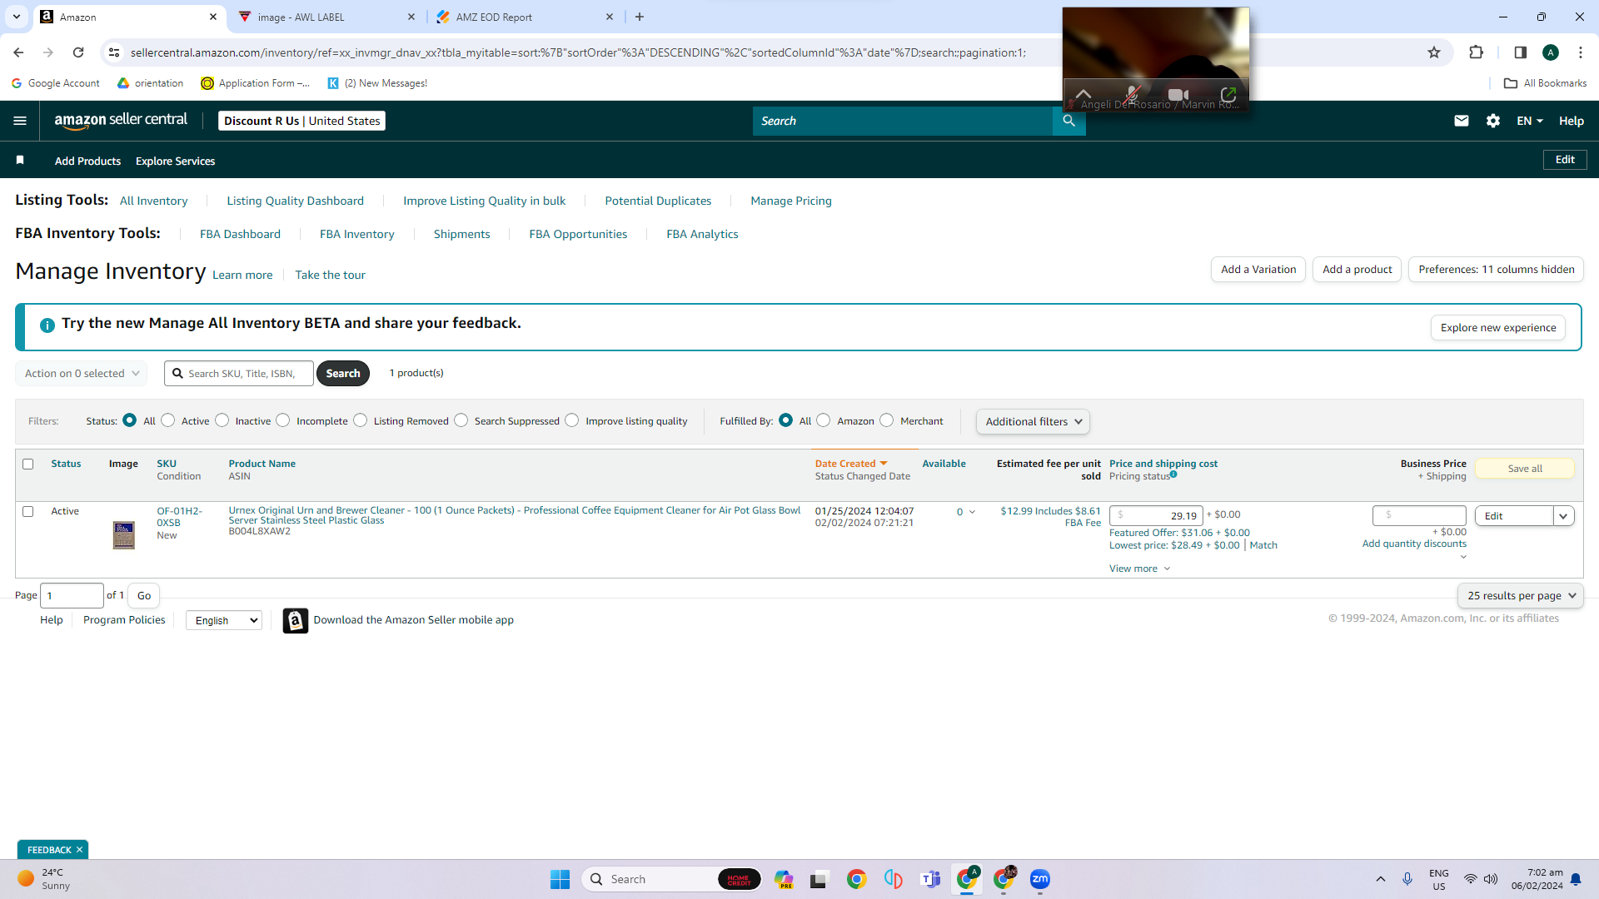Open the settings gear icon
Viewport: 1599px width, 899px height.
pos(1493,121)
